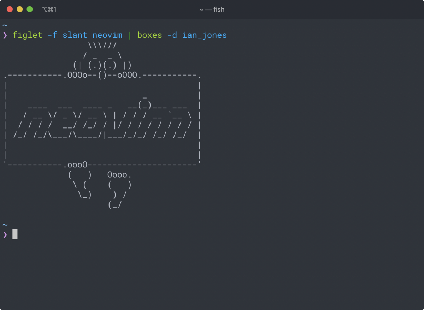Click the '~ — fish' window title
Viewport: 424px width, 310px height.
[x=212, y=10]
